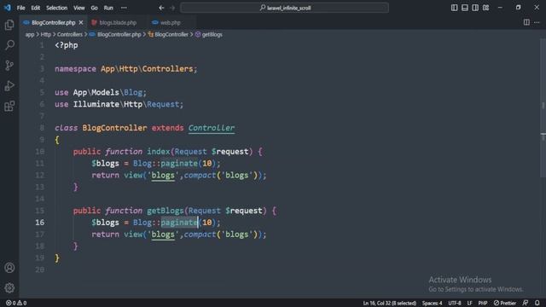
Task: Click 'BlogController' class name on line 8
Action: point(114,128)
